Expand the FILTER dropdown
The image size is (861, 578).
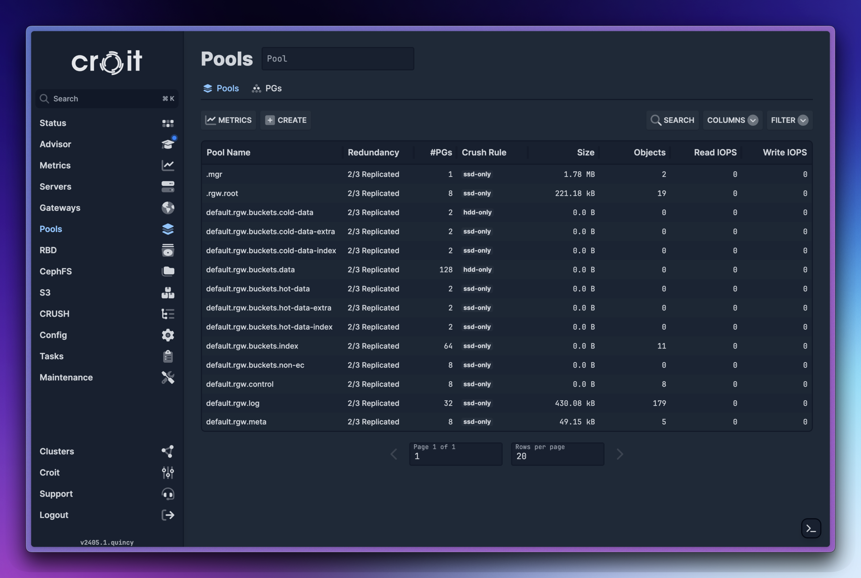pos(789,120)
